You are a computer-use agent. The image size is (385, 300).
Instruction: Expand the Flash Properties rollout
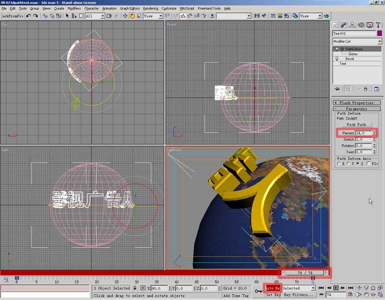(x=356, y=103)
